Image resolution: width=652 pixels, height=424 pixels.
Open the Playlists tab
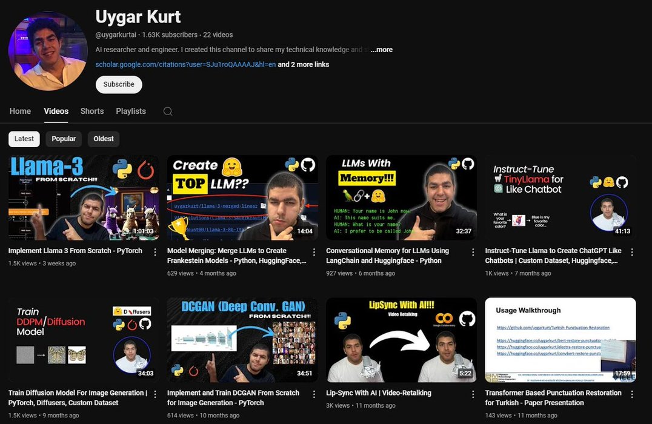[x=131, y=111]
